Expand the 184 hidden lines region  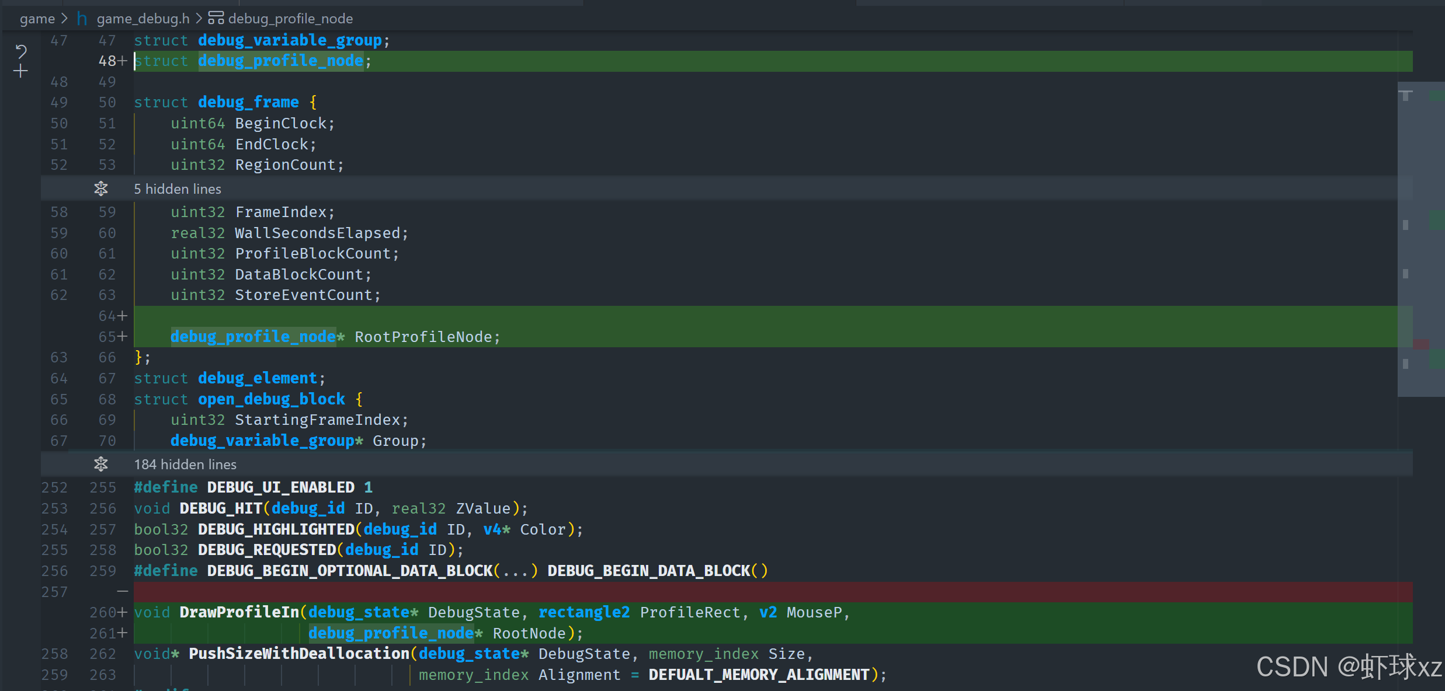point(185,465)
